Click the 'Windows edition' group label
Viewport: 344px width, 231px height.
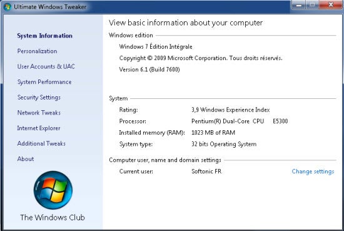(x=131, y=35)
